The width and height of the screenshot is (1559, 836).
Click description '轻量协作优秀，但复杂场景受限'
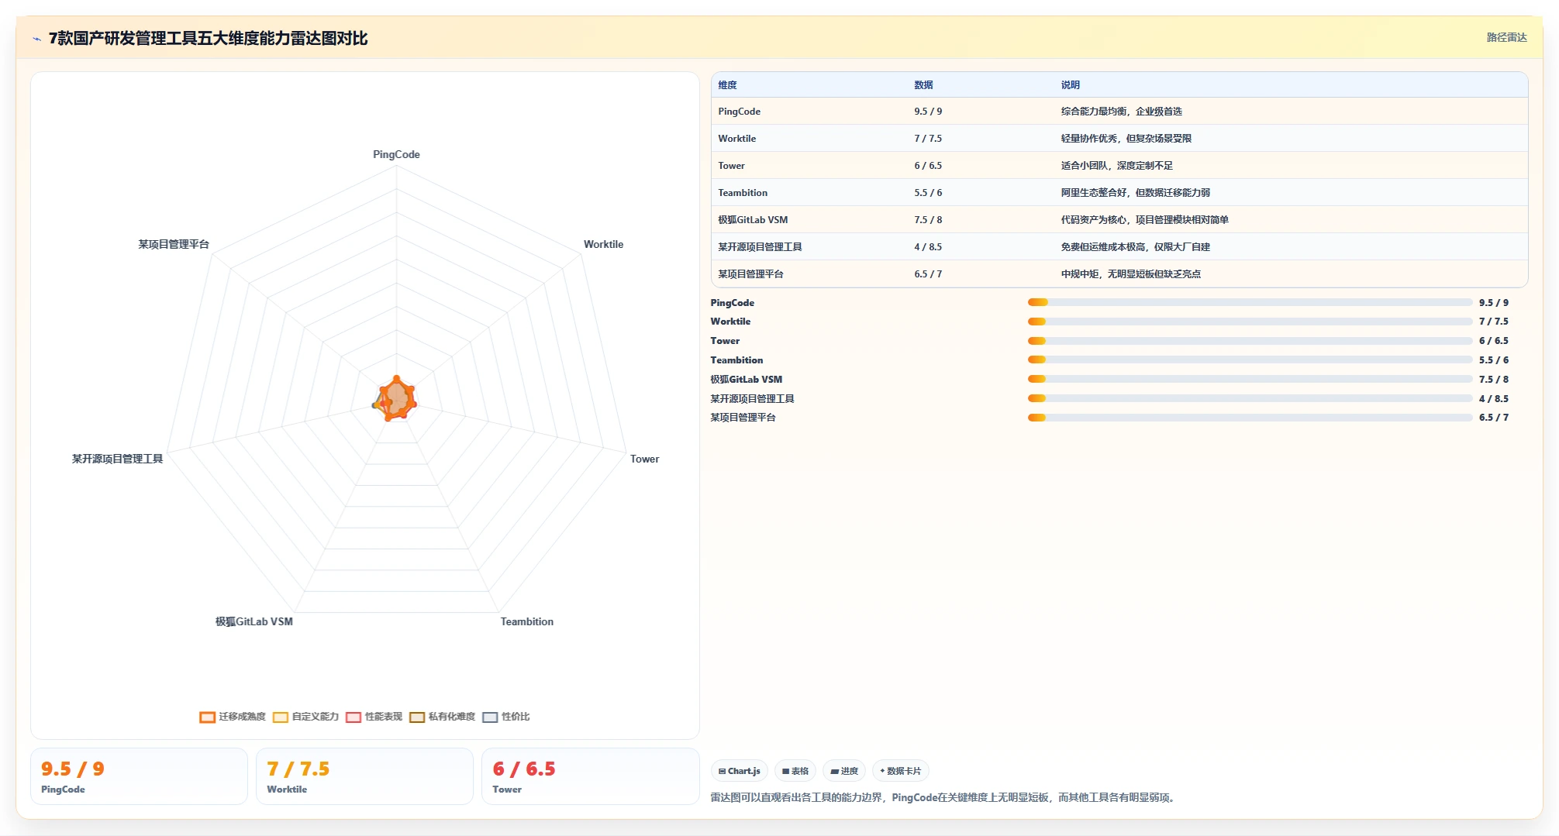coord(1126,139)
